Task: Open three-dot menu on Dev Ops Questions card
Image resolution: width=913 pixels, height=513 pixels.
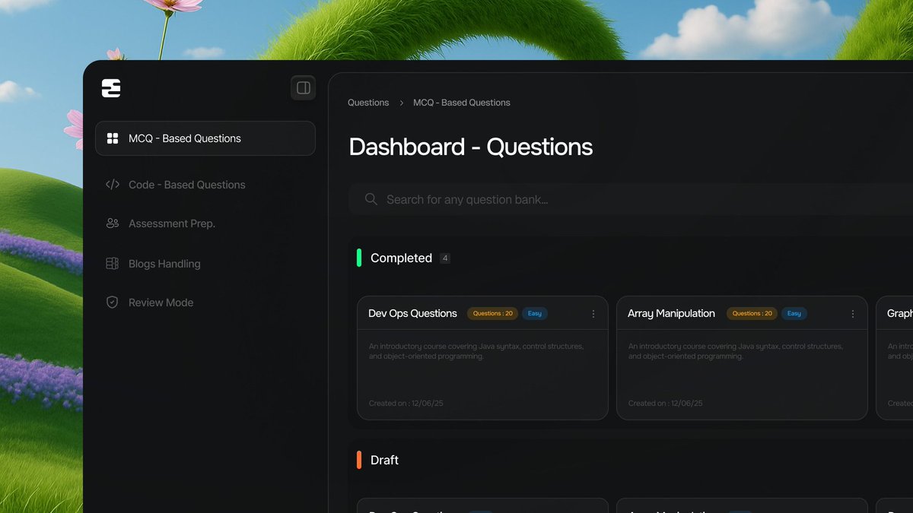Action: 593,314
